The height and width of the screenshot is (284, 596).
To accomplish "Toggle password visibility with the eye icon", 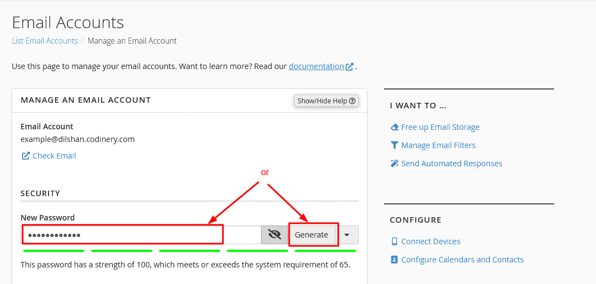I will tap(274, 235).
